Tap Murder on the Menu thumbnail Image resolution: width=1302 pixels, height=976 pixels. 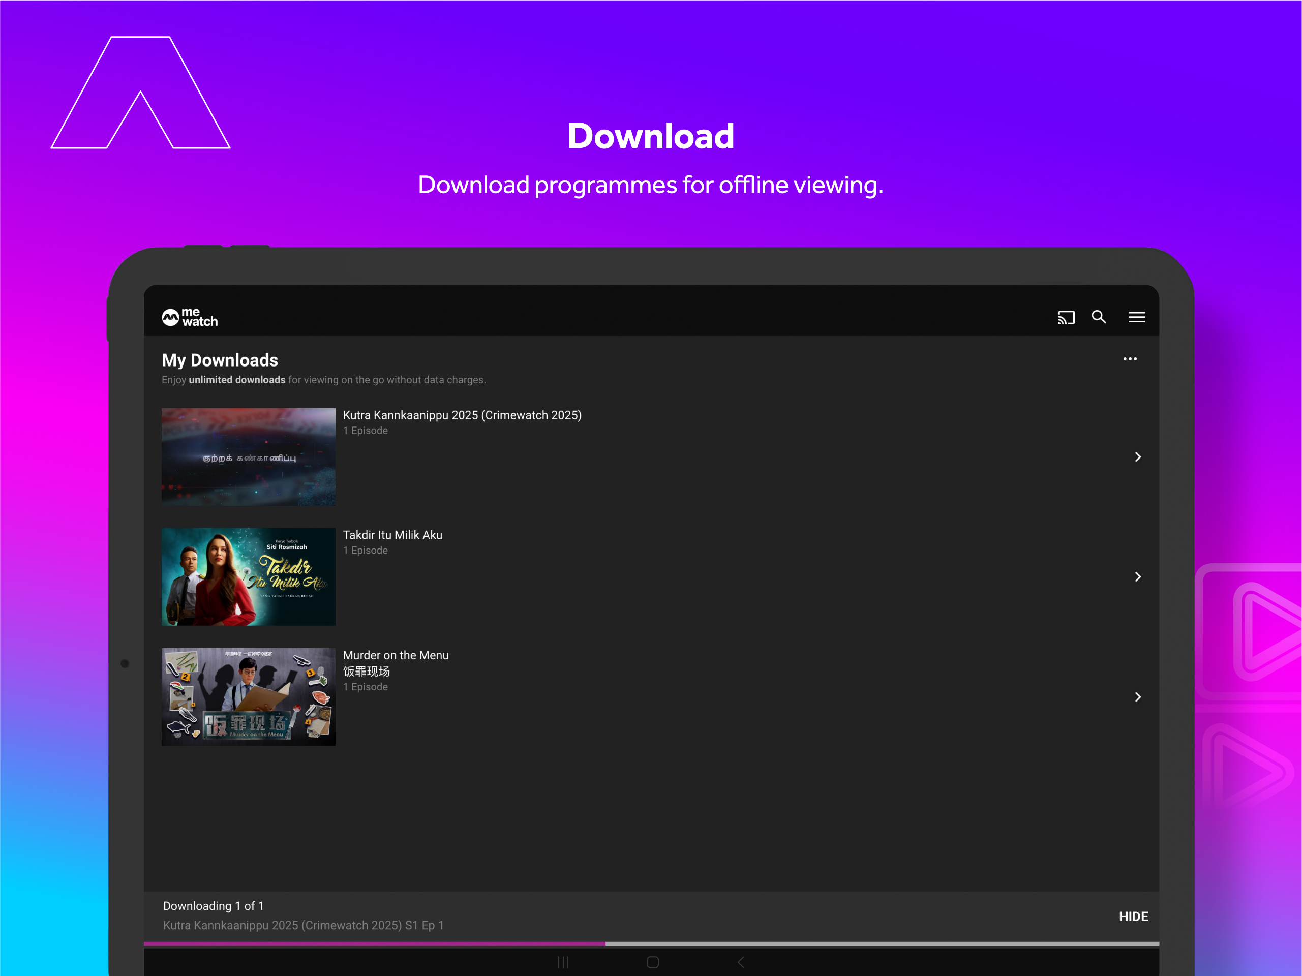click(249, 697)
